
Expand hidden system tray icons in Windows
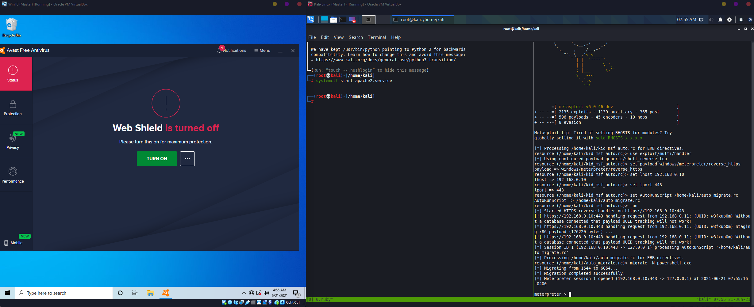coord(244,293)
